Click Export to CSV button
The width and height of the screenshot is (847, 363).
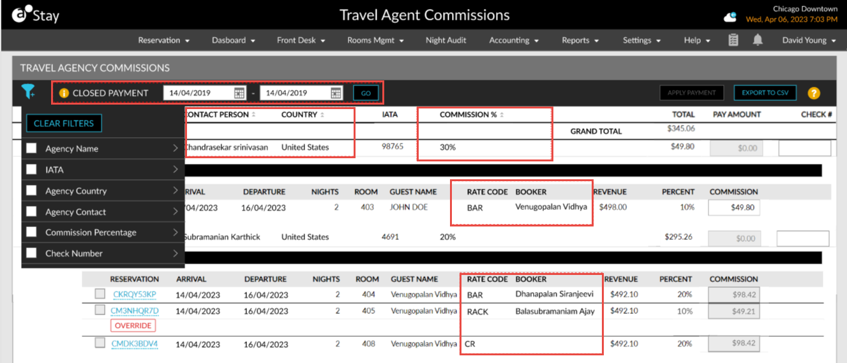(x=765, y=93)
